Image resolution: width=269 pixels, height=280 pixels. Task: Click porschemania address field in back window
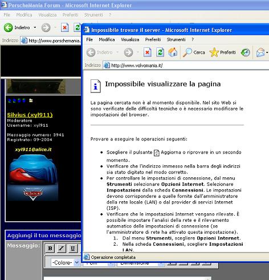51,40
